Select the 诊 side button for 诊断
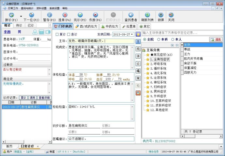 pos(138,64)
